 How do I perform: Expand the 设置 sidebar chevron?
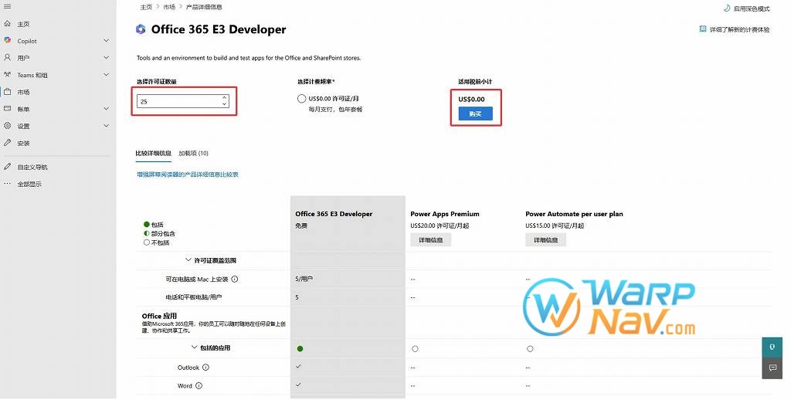(x=106, y=126)
